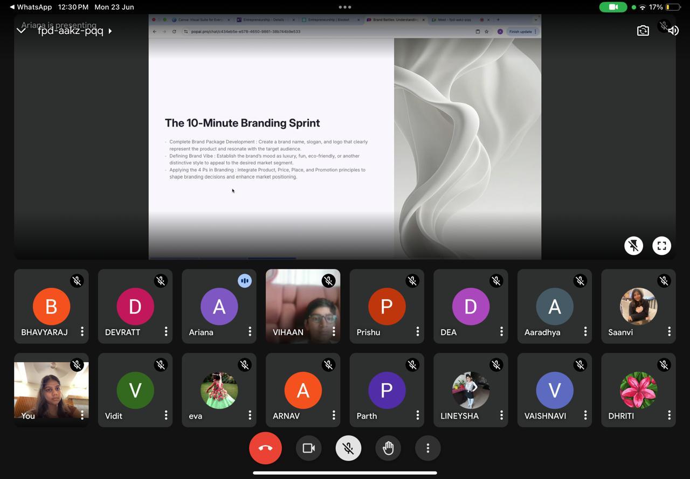Tap the fpd-aakz-pqq meeting code title
This screenshot has height=479, width=690.
click(70, 31)
